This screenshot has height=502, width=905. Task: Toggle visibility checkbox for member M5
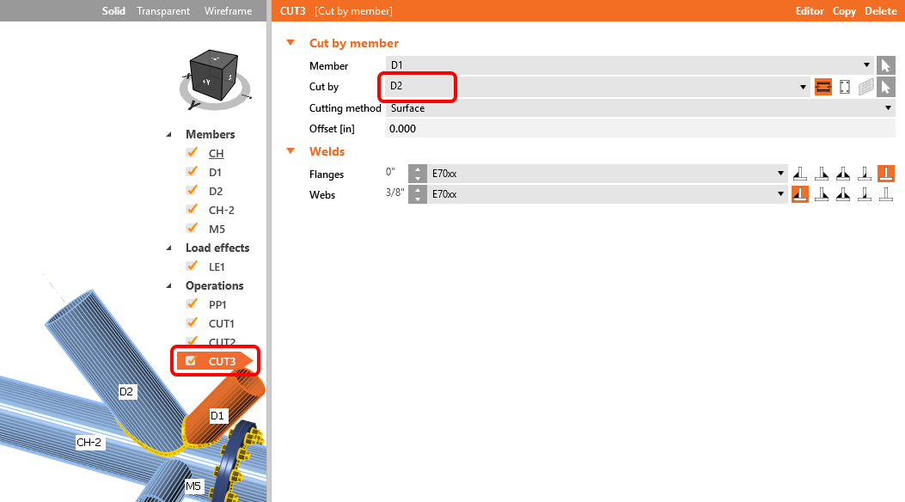point(192,229)
